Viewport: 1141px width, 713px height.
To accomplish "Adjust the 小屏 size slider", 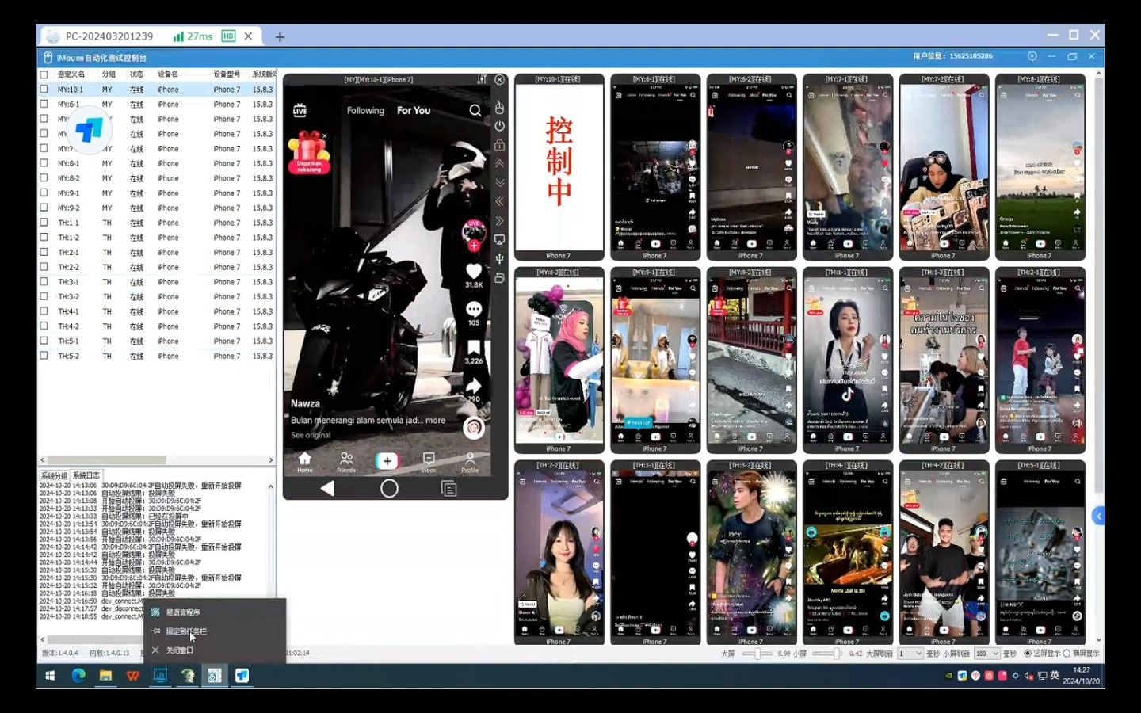I will (x=829, y=654).
